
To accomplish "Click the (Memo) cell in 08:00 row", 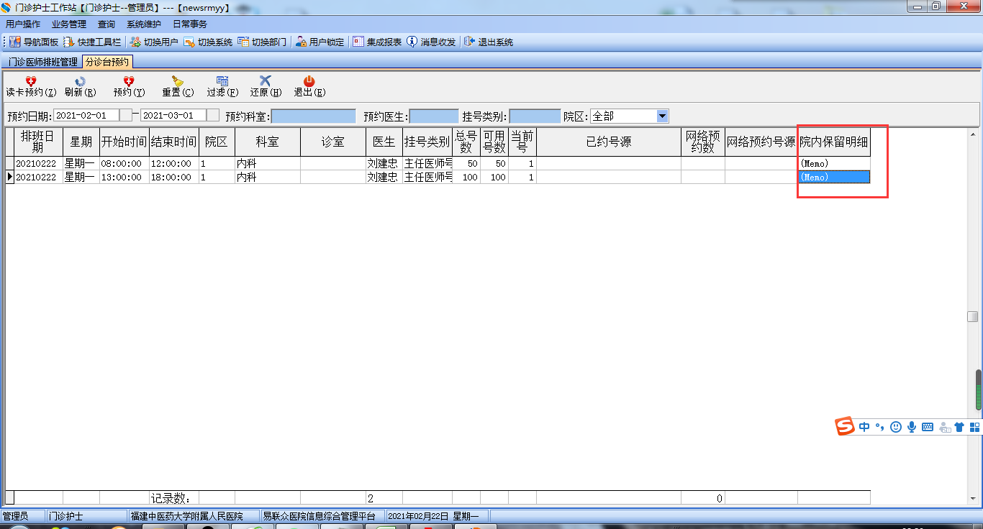I will point(834,164).
